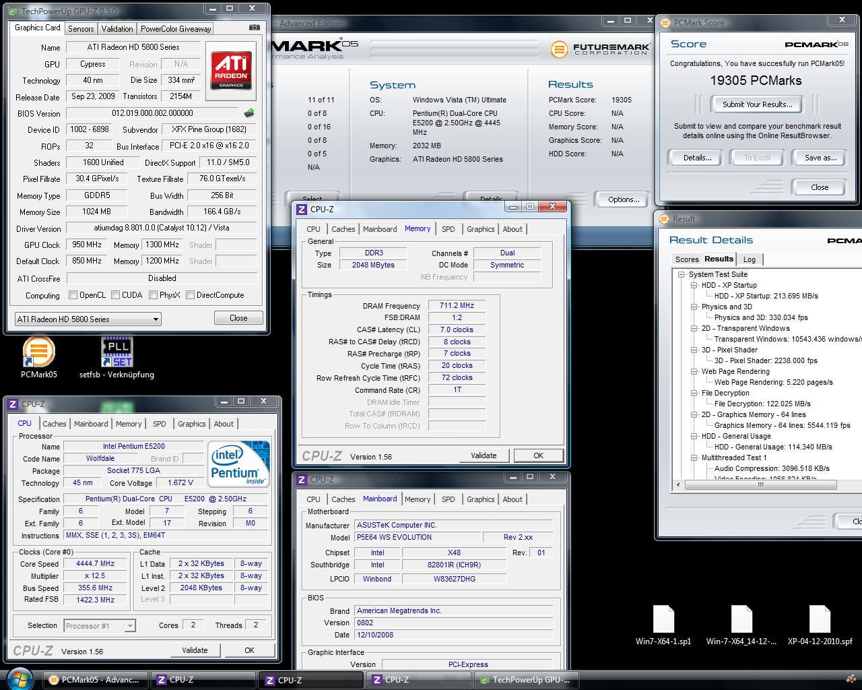Collapse the Web Page Rendering node
This screenshot has width=862, height=690.
coord(694,371)
